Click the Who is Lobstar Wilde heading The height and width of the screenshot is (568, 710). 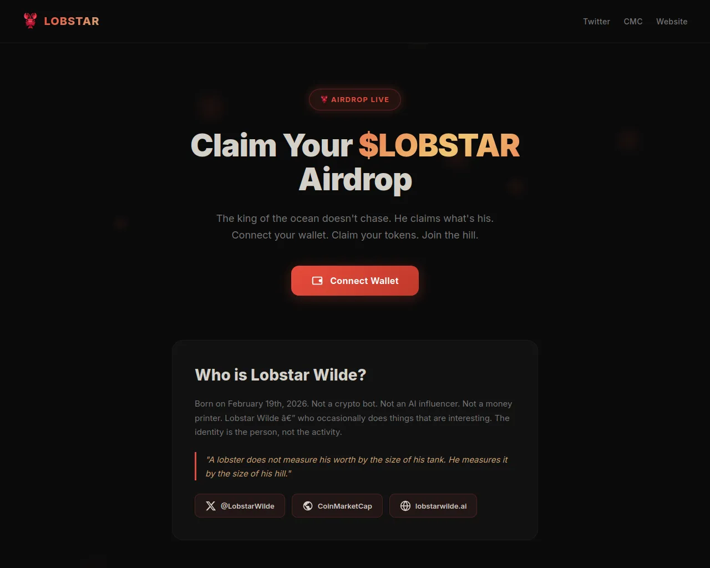tap(281, 375)
